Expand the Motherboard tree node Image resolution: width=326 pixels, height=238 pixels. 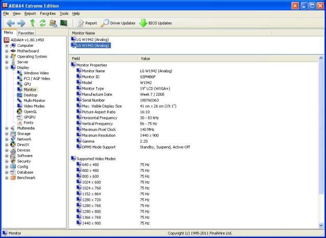click(x=7, y=51)
